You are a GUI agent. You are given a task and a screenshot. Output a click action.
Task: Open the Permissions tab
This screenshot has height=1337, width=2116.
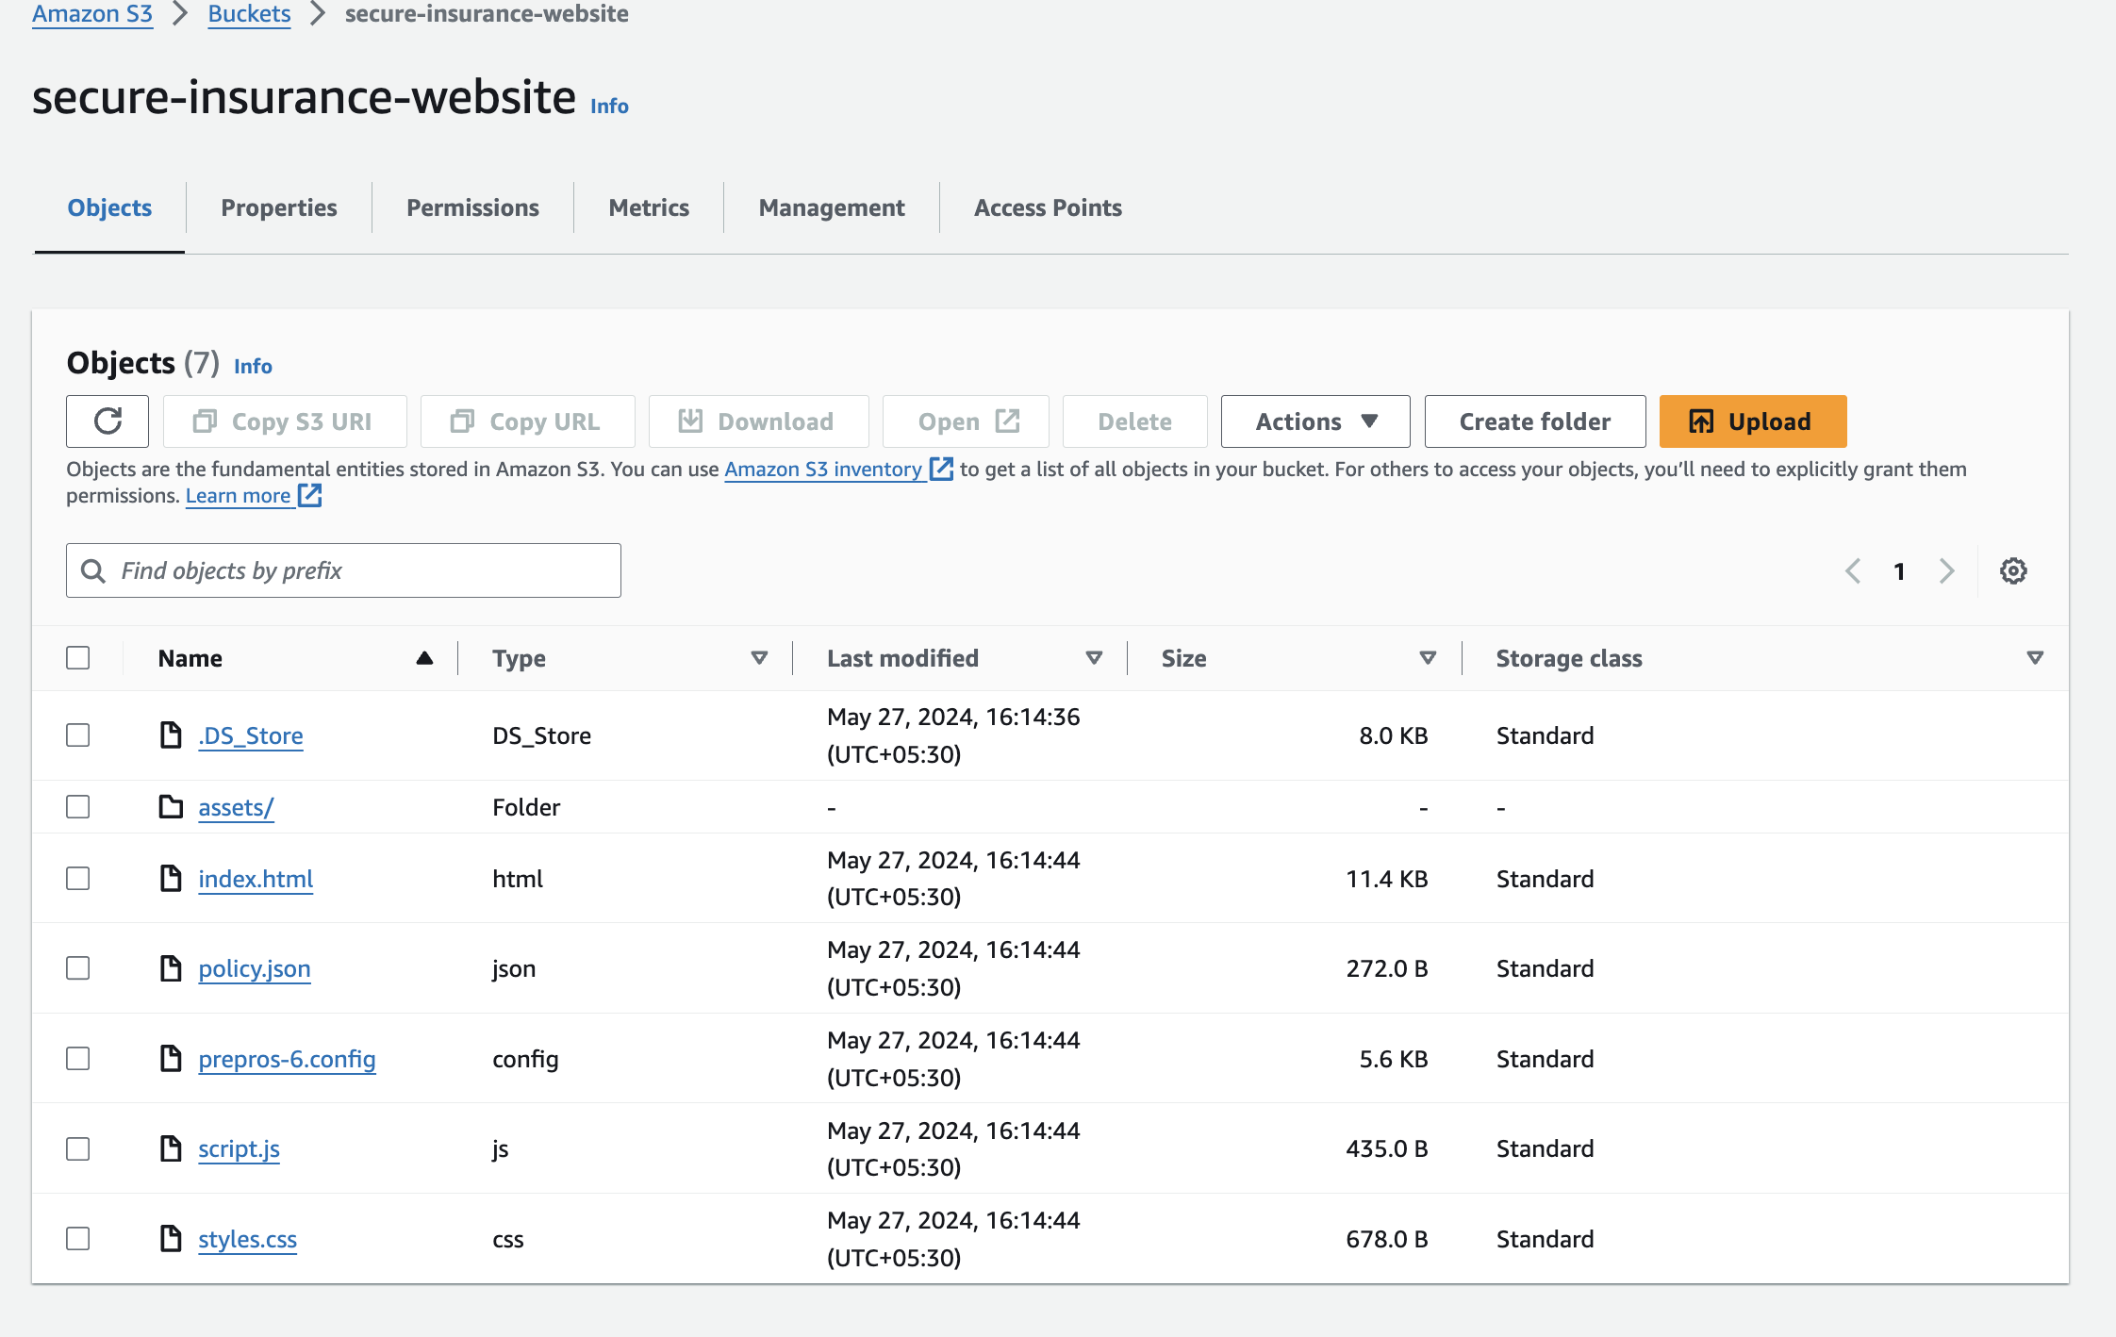click(x=472, y=208)
